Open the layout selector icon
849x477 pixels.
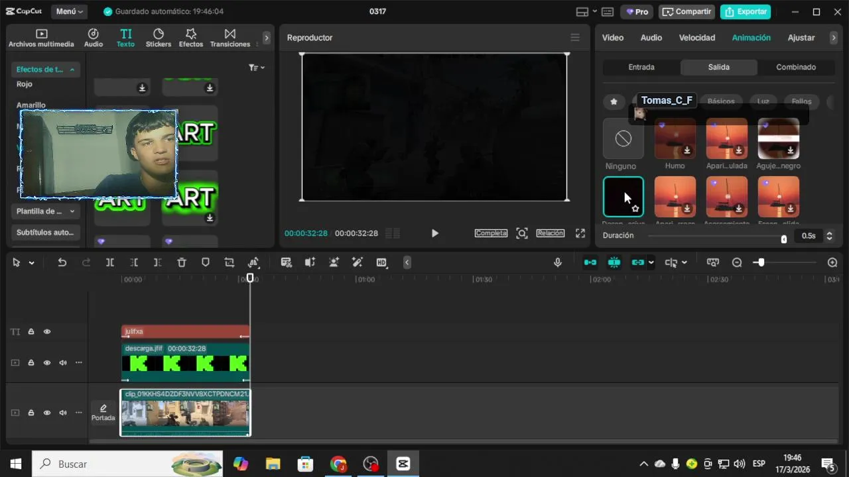(586, 12)
